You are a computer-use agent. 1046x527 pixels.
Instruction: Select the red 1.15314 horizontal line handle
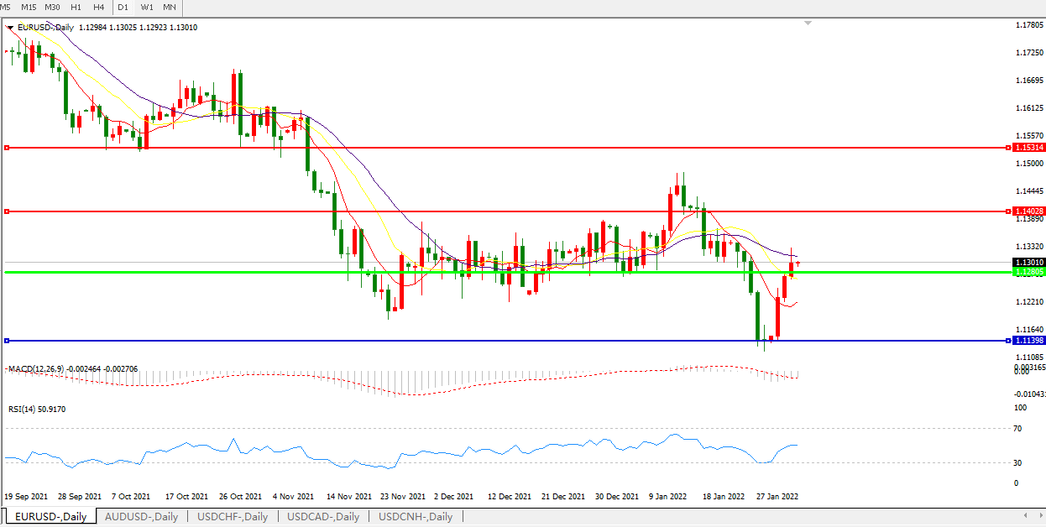[7, 148]
